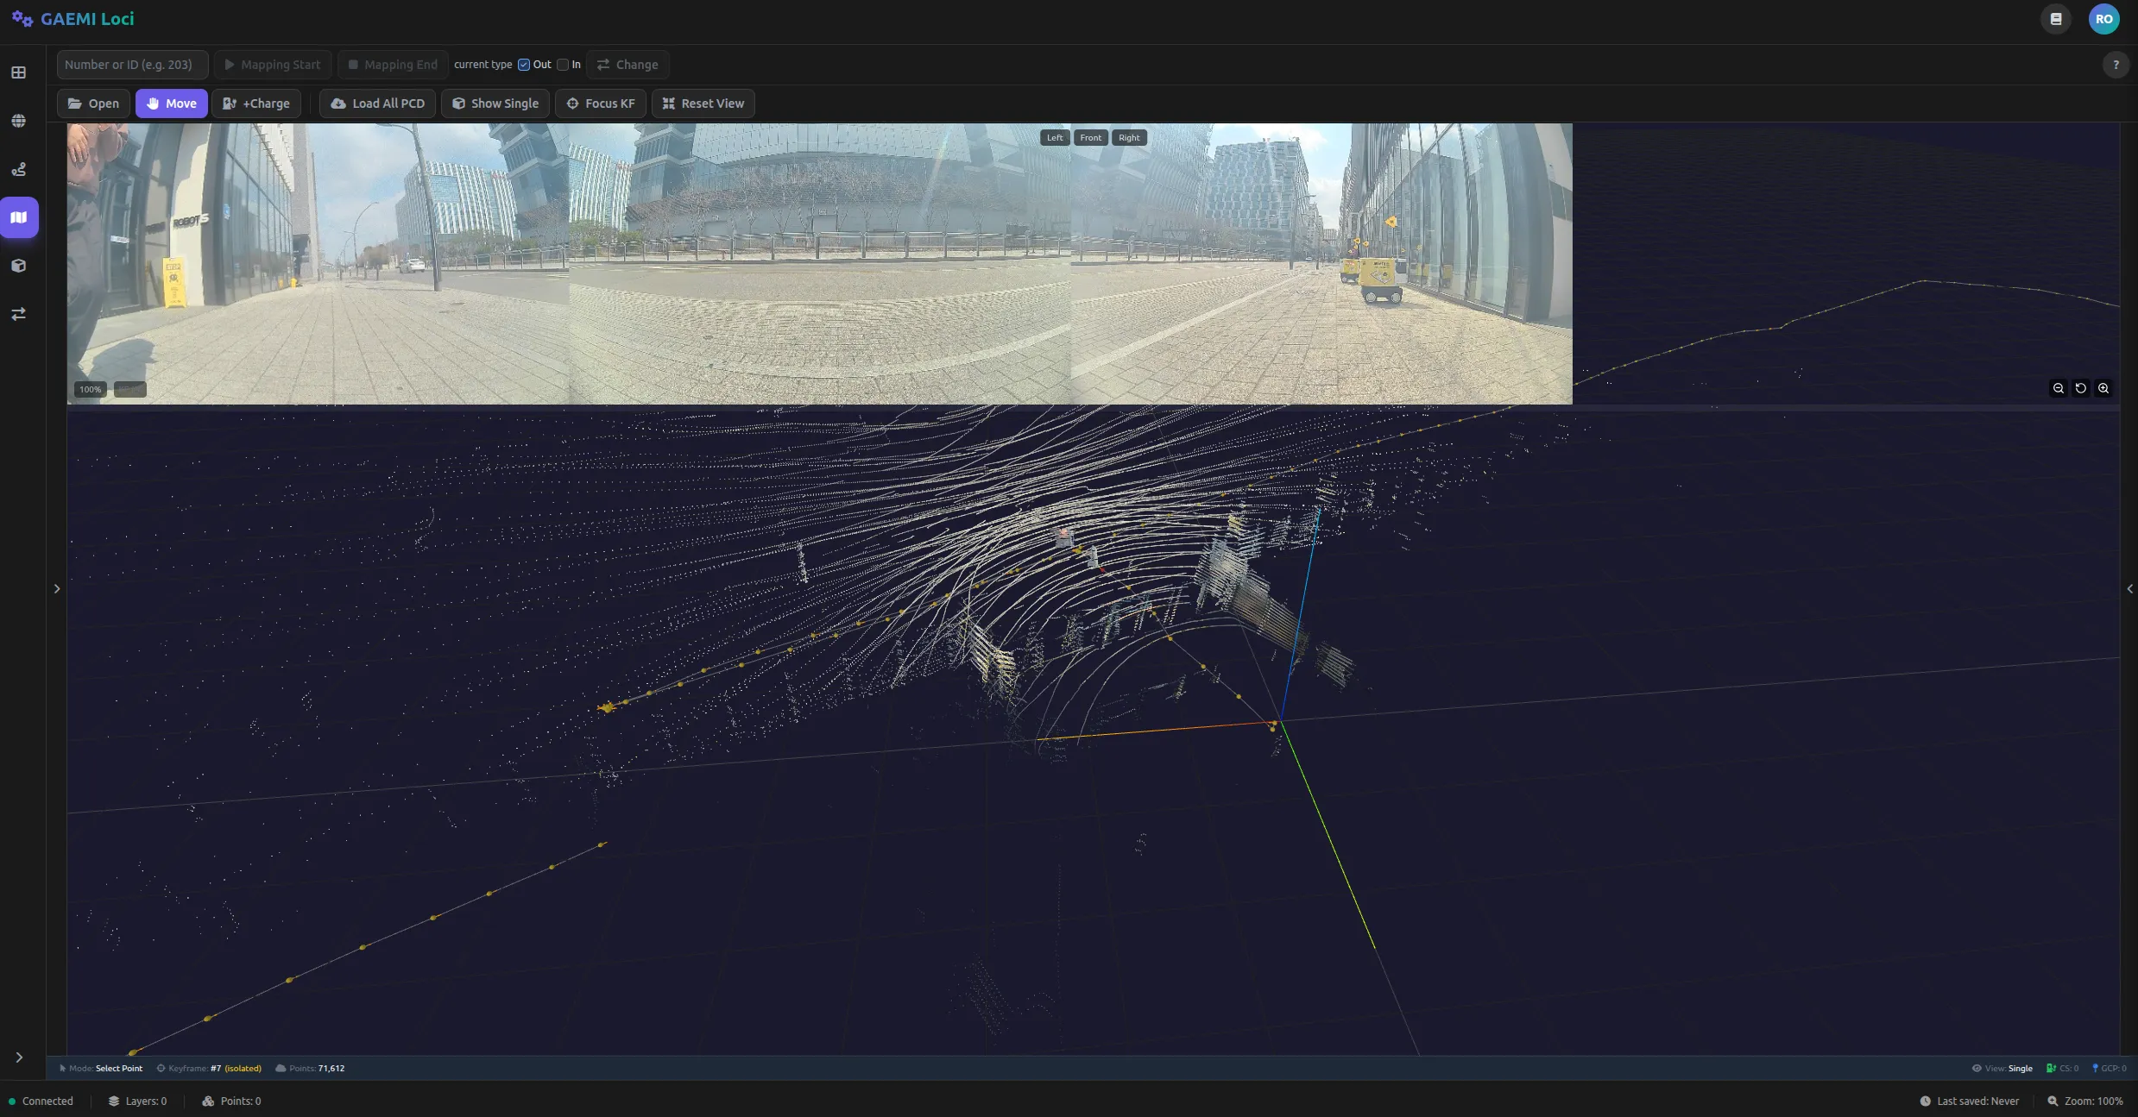This screenshot has height=1117, width=2138.
Task: Open the help question mark icon
Action: pos(2116,65)
